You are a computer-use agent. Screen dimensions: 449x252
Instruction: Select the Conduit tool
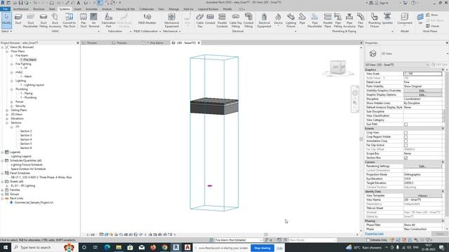pos(210,19)
